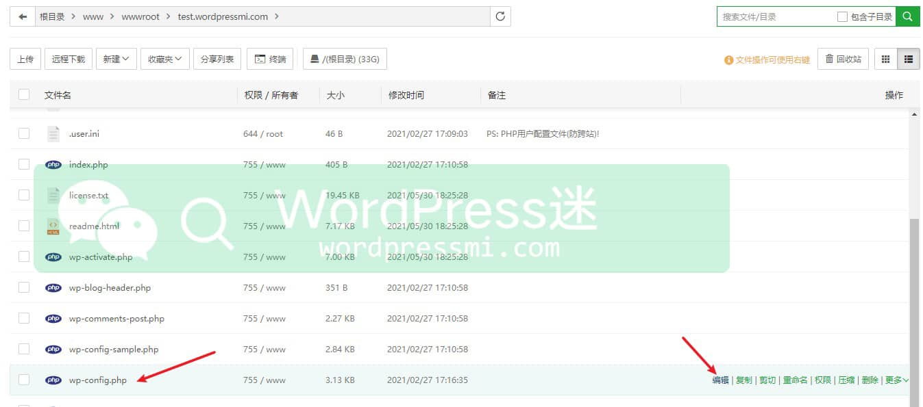Go to 根目录 in breadcrumb path
Viewport: 923px width, 407px height.
coord(52,17)
